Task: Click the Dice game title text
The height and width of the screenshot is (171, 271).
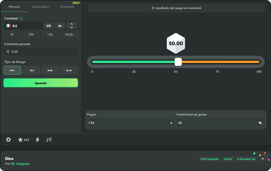Action: [x=9, y=159]
